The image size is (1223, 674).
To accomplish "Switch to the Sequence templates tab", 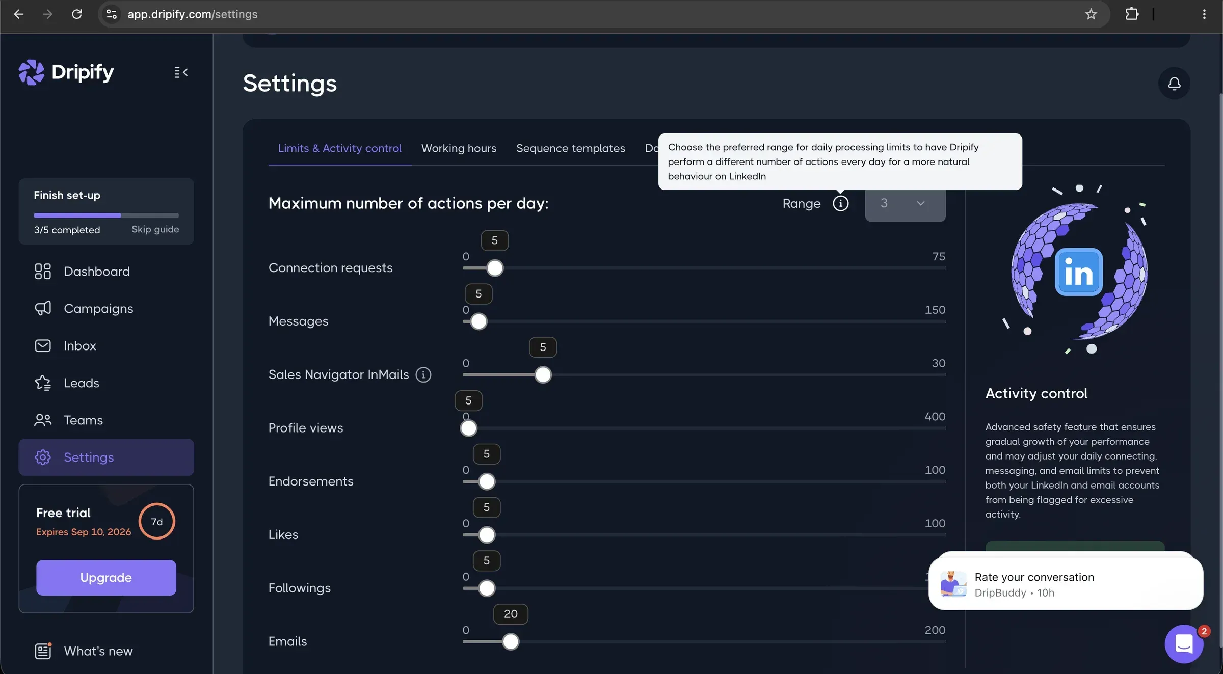I will 570,148.
